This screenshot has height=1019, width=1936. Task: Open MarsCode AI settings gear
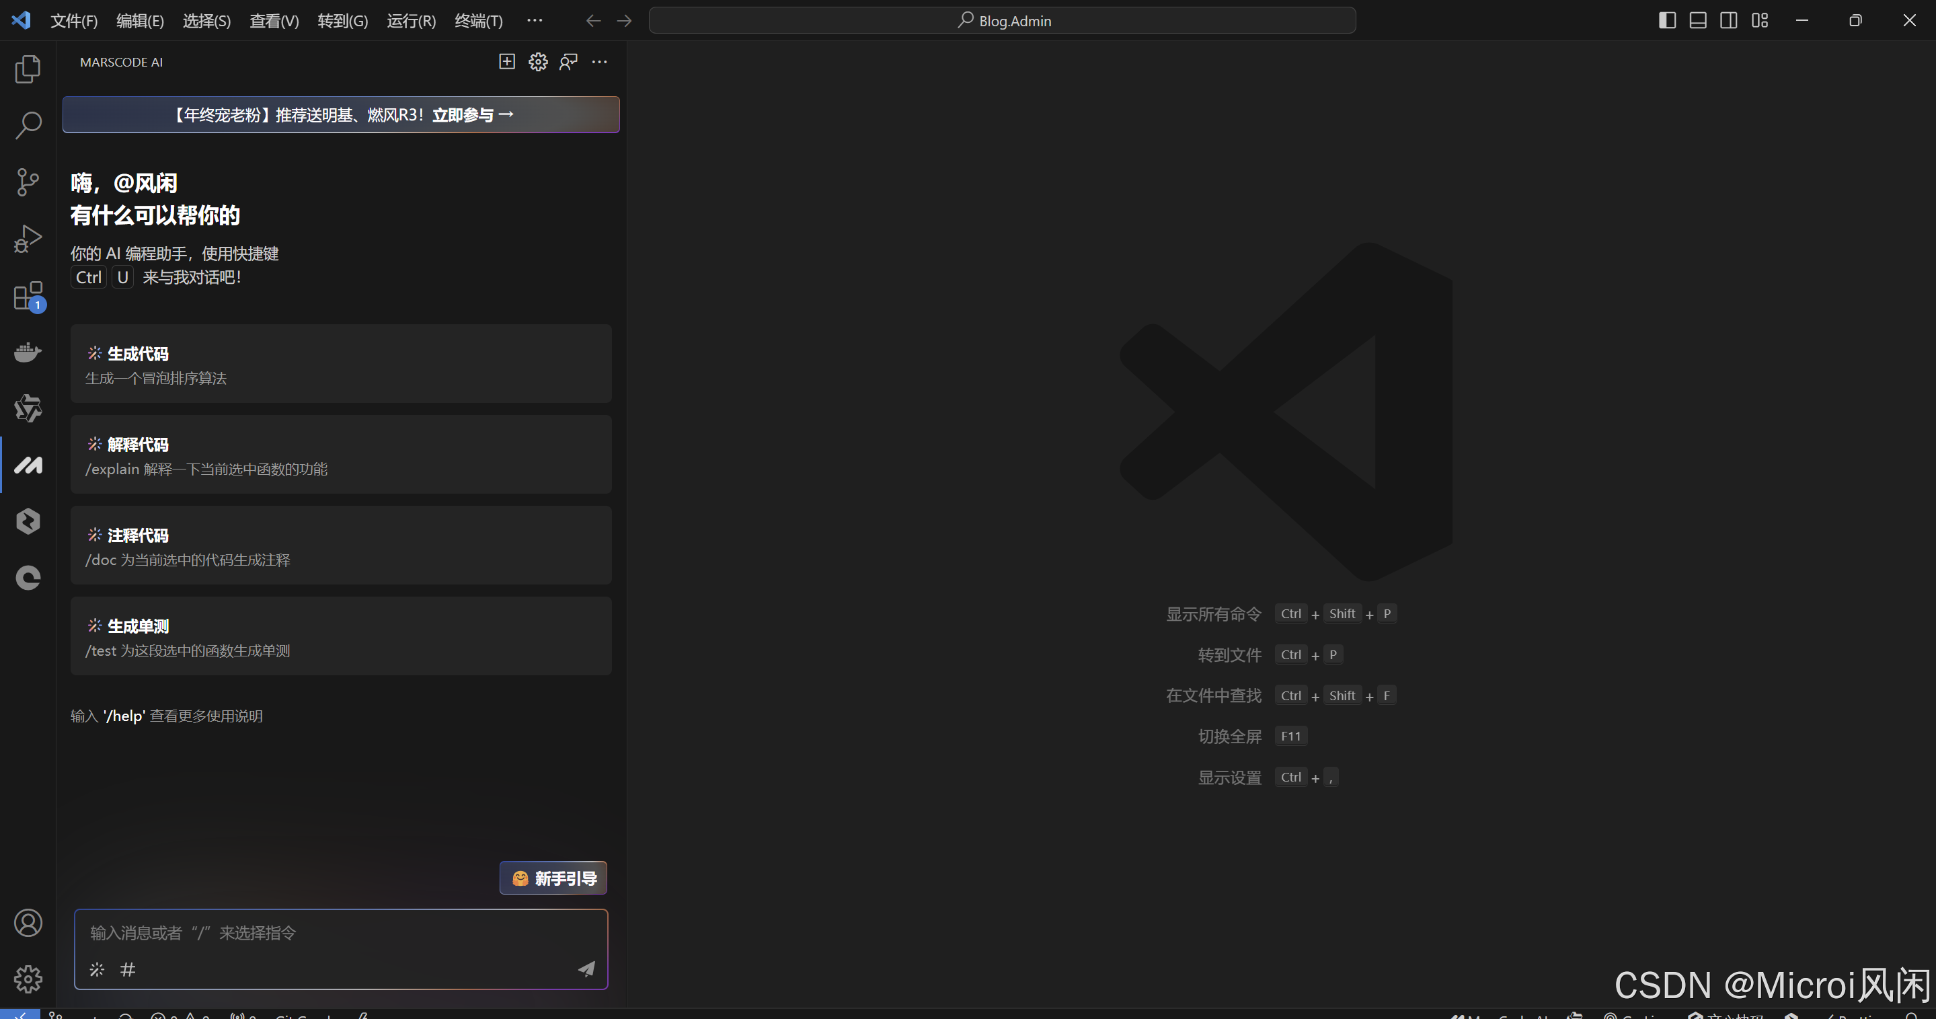(538, 62)
